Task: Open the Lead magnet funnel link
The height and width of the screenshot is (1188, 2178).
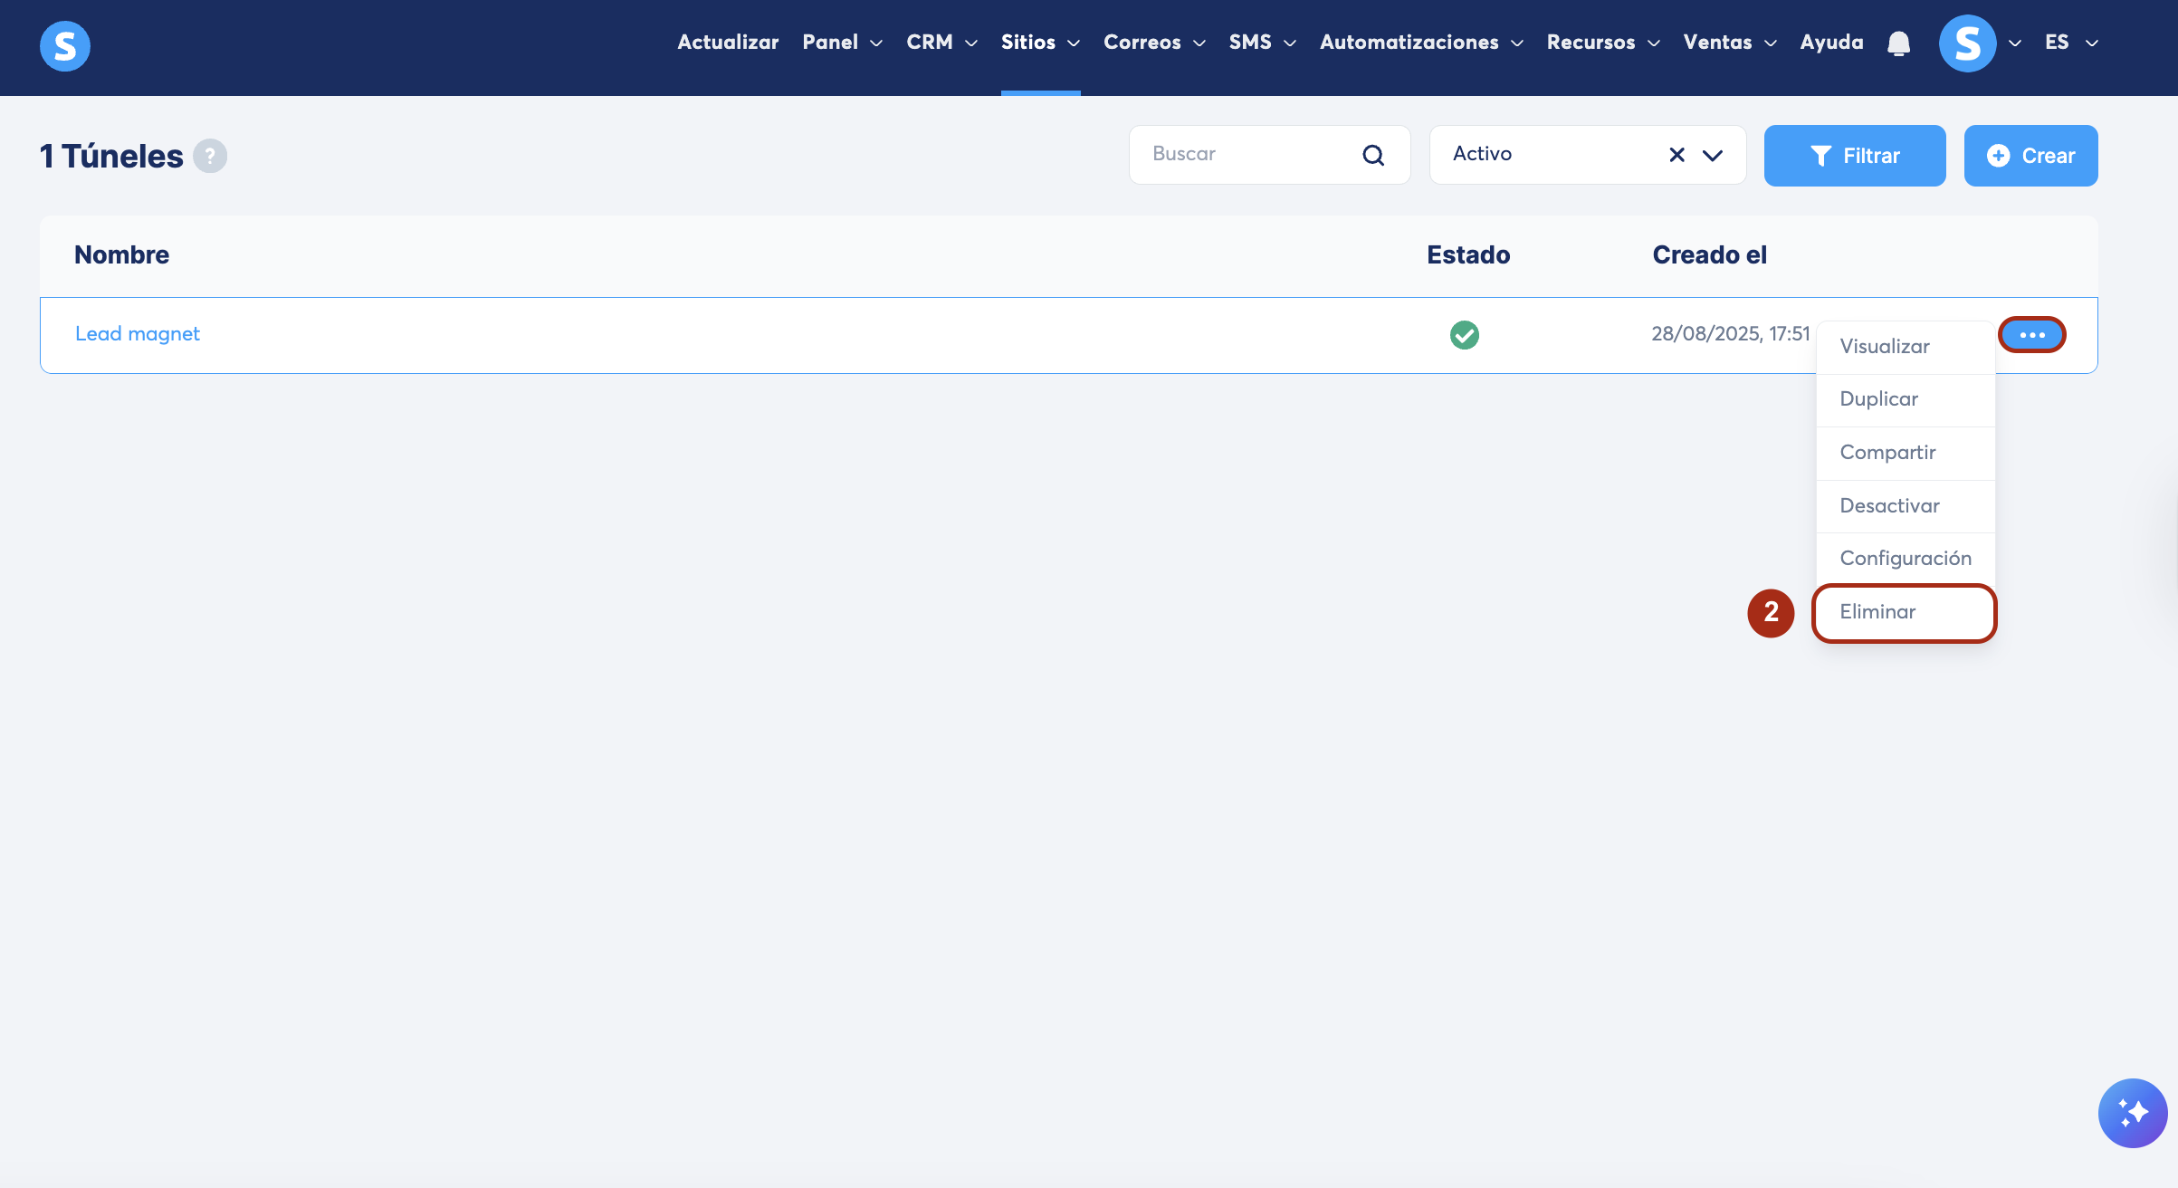Action: pos(138,334)
